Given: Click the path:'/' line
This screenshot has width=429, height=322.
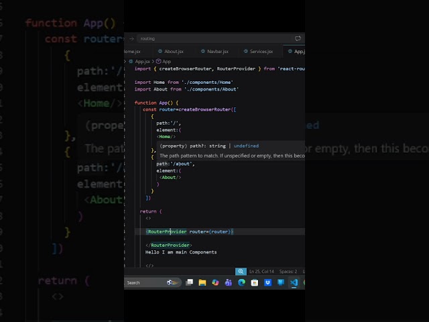Looking at the screenshot, I should coord(168,123).
